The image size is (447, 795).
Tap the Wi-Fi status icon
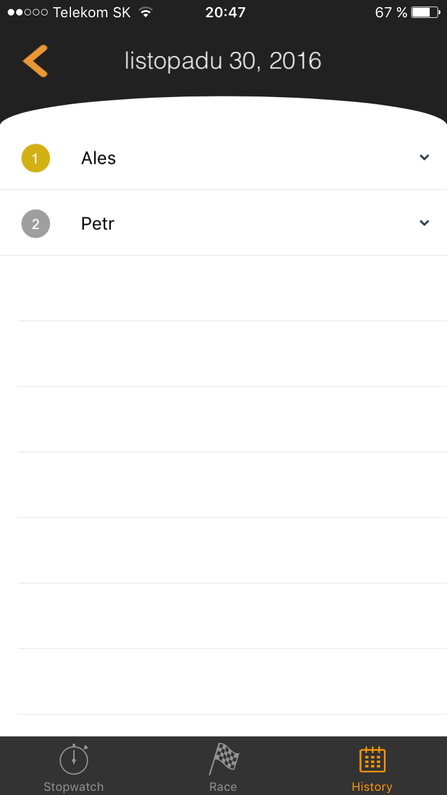point(145,12)
